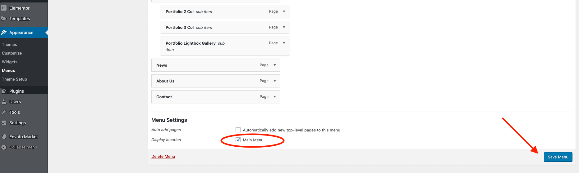Enable automatically add new top-level pages
Viewport: 579px width, 173px height.
point(238,130)
